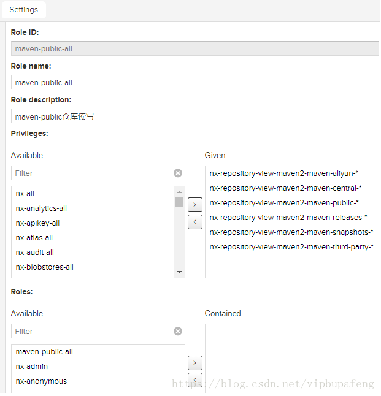Clear the Privileges filter field
The image size is (381, 396).
tap(178, 173)
